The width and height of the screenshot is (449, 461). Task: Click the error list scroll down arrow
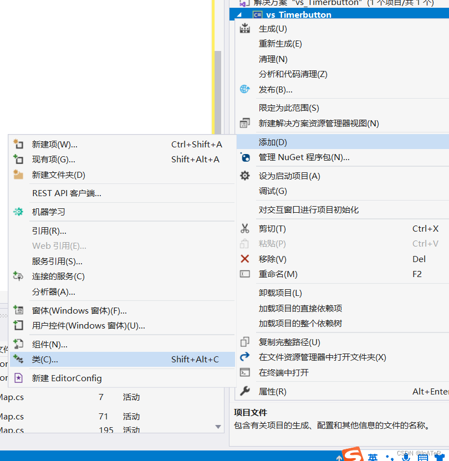click(218, 427)
